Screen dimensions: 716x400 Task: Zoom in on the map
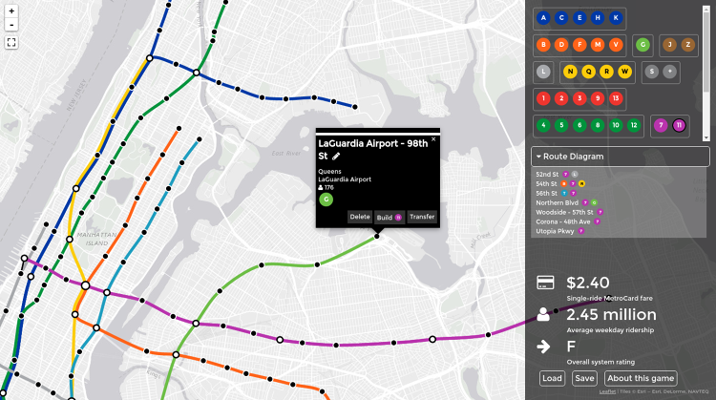coord(11,11)
